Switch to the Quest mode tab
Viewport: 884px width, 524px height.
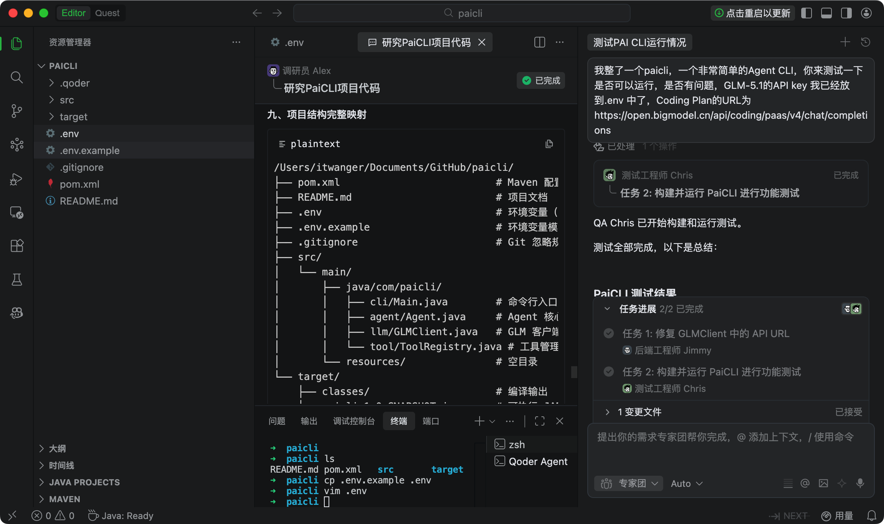click(107, 13)
